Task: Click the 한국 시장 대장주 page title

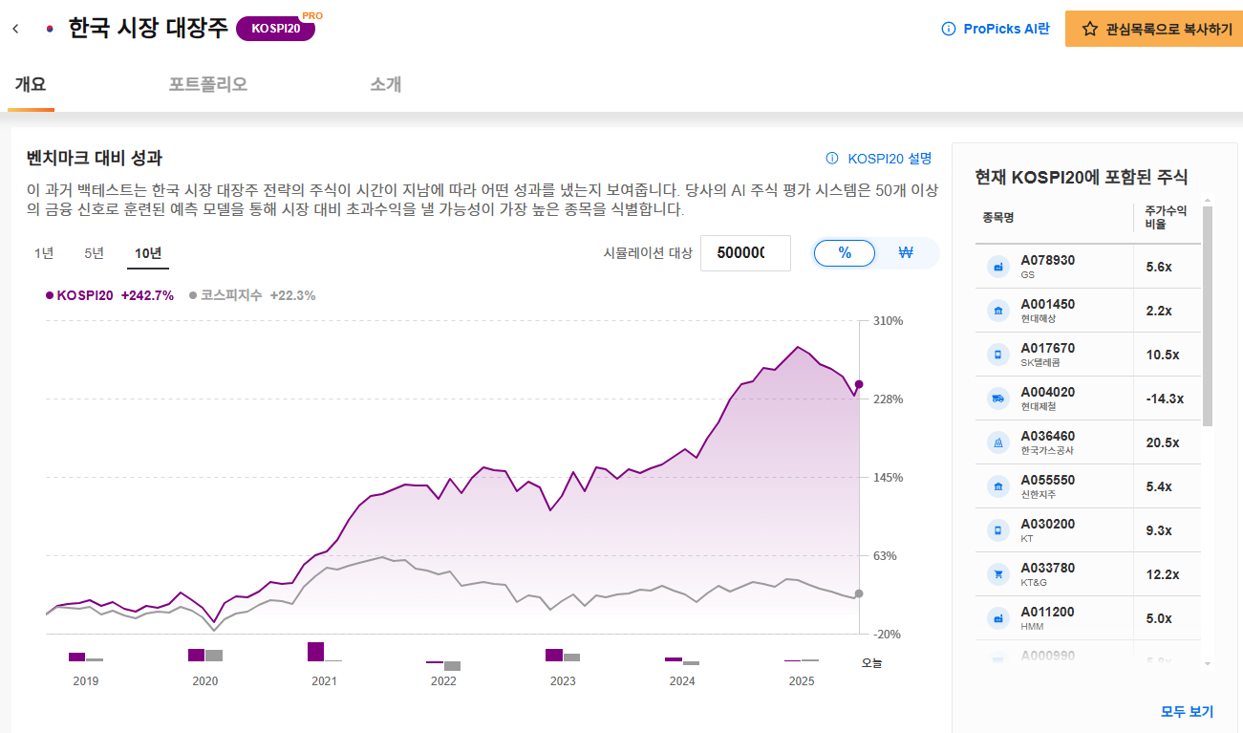Action: click(x=148, y=28)
